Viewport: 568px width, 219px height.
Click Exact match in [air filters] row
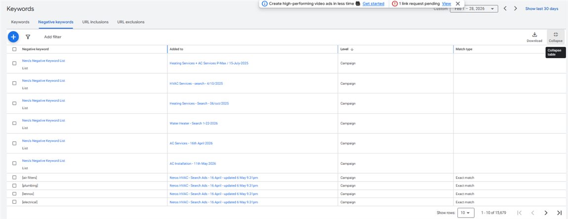click(465, 178)
